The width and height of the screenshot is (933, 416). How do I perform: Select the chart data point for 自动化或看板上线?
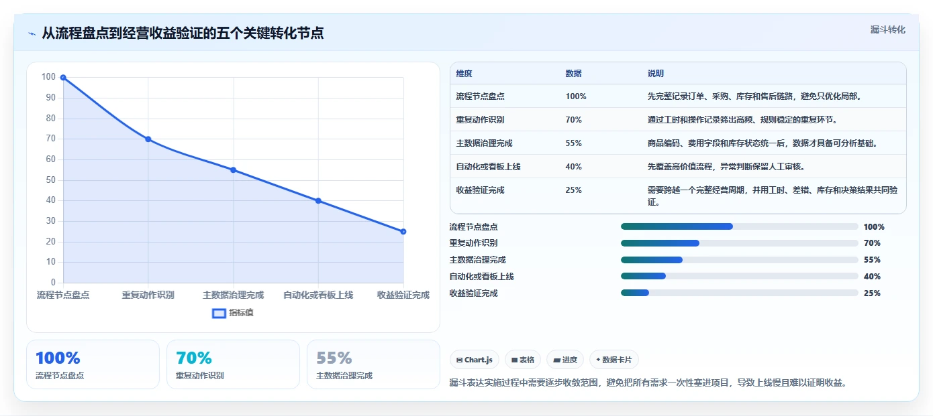click(x=318, y=201)
